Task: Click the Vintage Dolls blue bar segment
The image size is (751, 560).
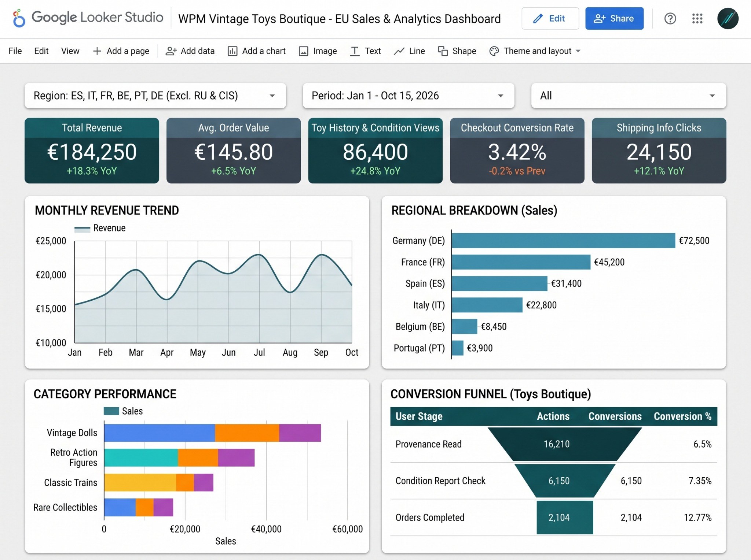Action: click(160, 433)
